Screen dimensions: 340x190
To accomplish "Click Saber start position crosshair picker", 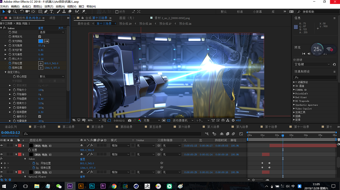I will pos(41,63).
